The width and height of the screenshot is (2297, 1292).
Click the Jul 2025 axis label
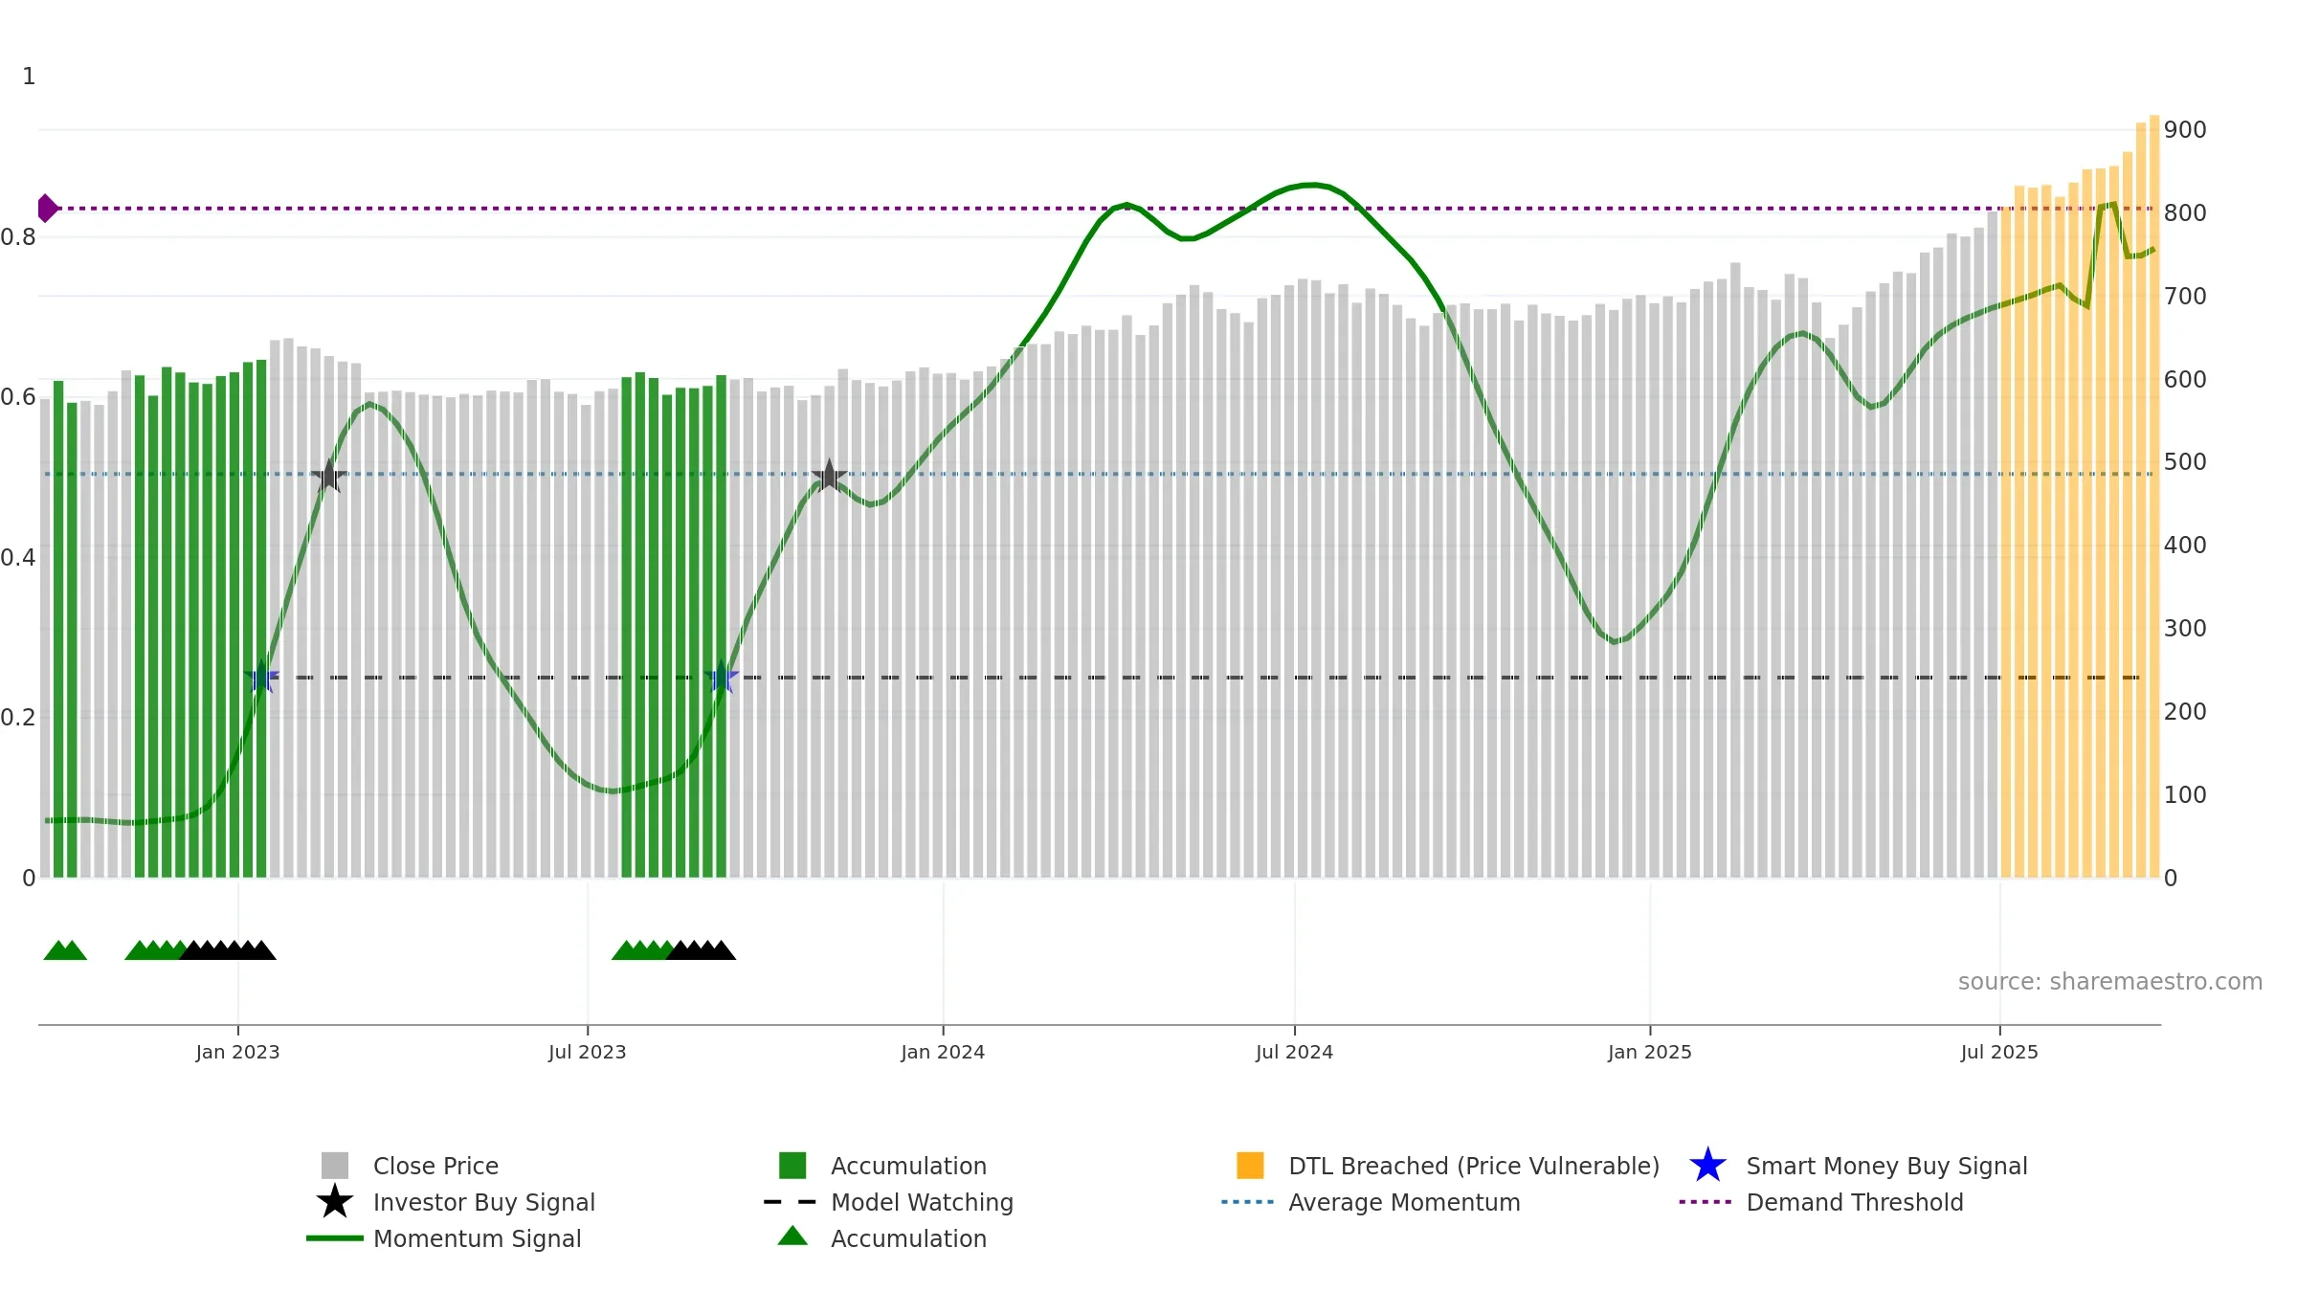click(x=1999, y=1052)
